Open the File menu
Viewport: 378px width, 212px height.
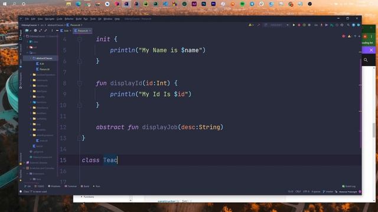(27, 19)
